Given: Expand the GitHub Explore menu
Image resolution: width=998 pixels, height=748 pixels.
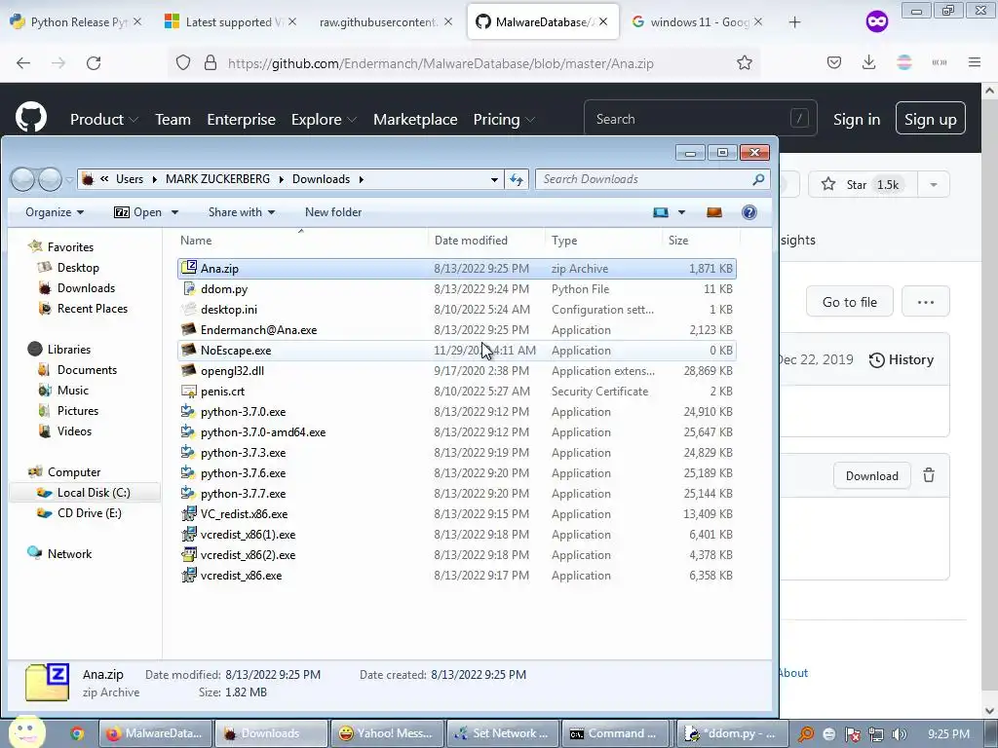Looking at the screenshot, I should pyautogui.click(x=324, y=120).
